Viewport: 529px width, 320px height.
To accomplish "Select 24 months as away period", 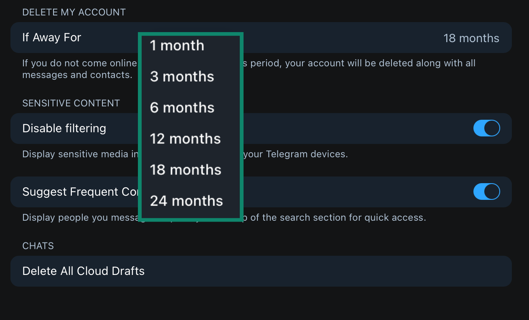I will pos(186,201).
